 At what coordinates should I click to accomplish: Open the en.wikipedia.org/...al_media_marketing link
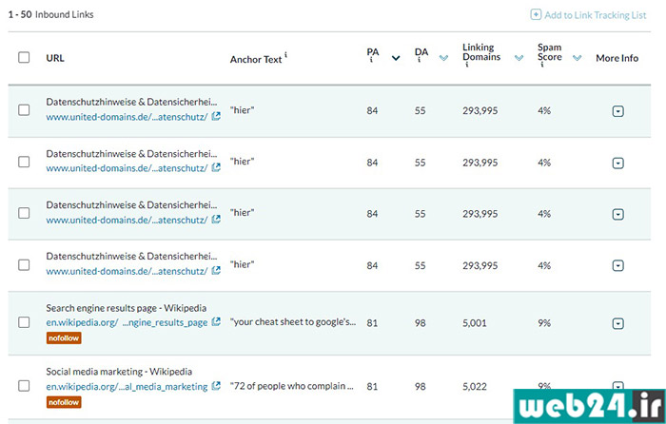tap(127, 387)
